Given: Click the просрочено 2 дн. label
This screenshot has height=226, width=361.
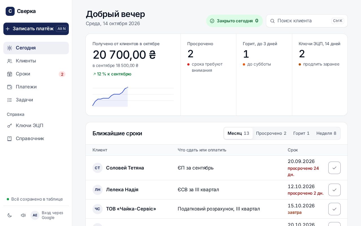Looking at the screenshot, I should coord(306,193).
